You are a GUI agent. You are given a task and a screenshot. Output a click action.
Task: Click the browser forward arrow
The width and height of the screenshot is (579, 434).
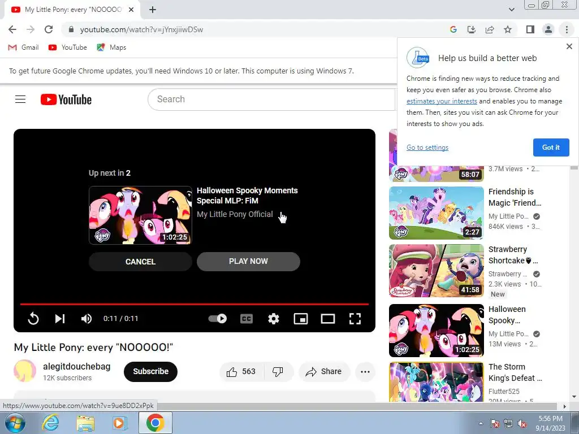pos(31,29)
